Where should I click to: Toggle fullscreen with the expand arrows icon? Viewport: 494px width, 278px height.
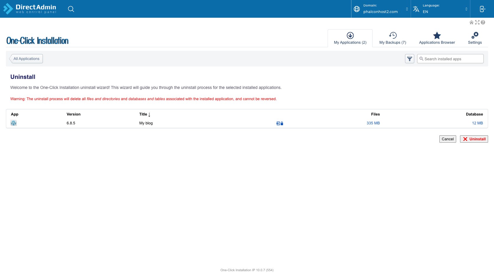477,22
